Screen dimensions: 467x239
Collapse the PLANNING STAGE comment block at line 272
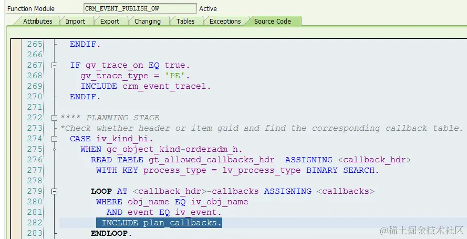tap(54, 118)
